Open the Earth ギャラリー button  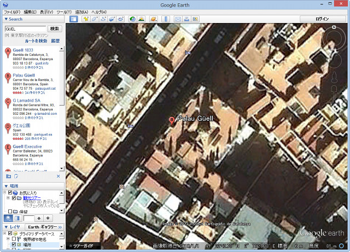(x=44, y=227)
